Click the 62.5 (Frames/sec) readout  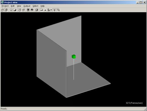[x=134, y=103]
